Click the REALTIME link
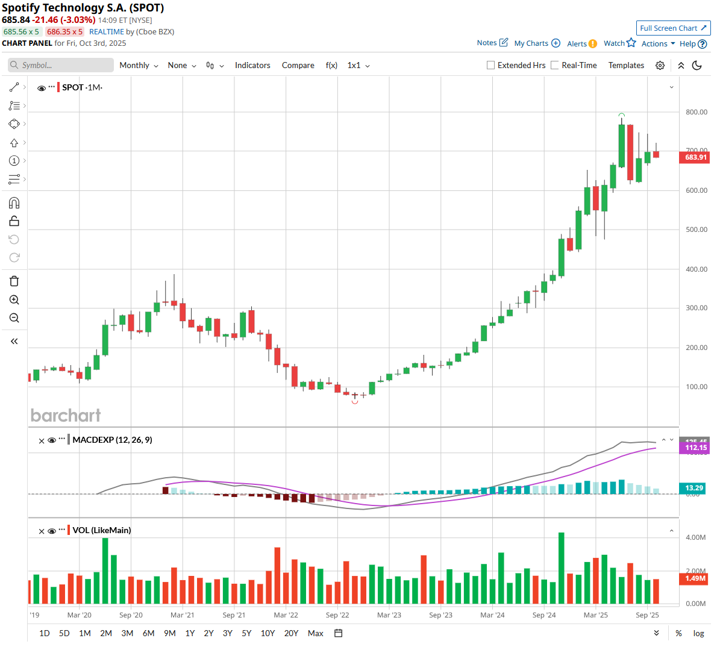Screen dimensions: 720x647 [107, 32]
